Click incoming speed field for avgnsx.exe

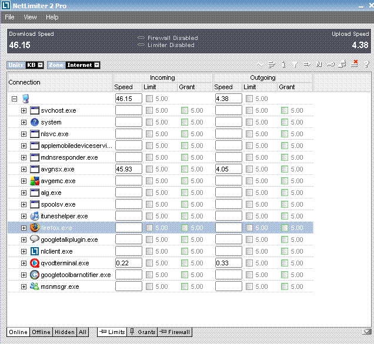pyautogui.click(x=128, y=169)
